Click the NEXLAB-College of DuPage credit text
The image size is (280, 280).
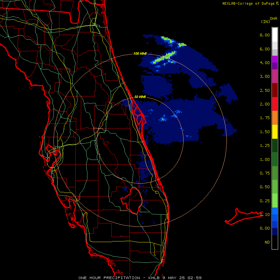(x=248, y=3)
